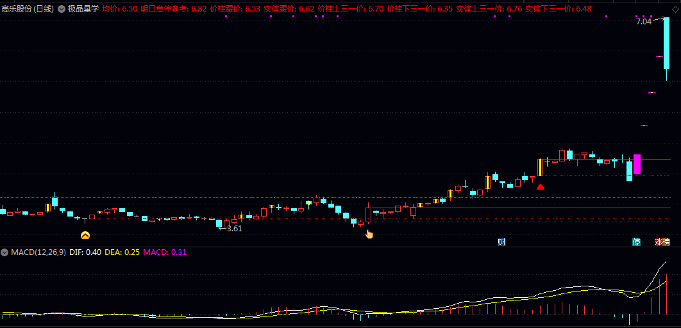Viewport: 681px width, 328px height.
Task: Click the 价柱下三一价: 6.35 value
Action: tap(420, 9)
